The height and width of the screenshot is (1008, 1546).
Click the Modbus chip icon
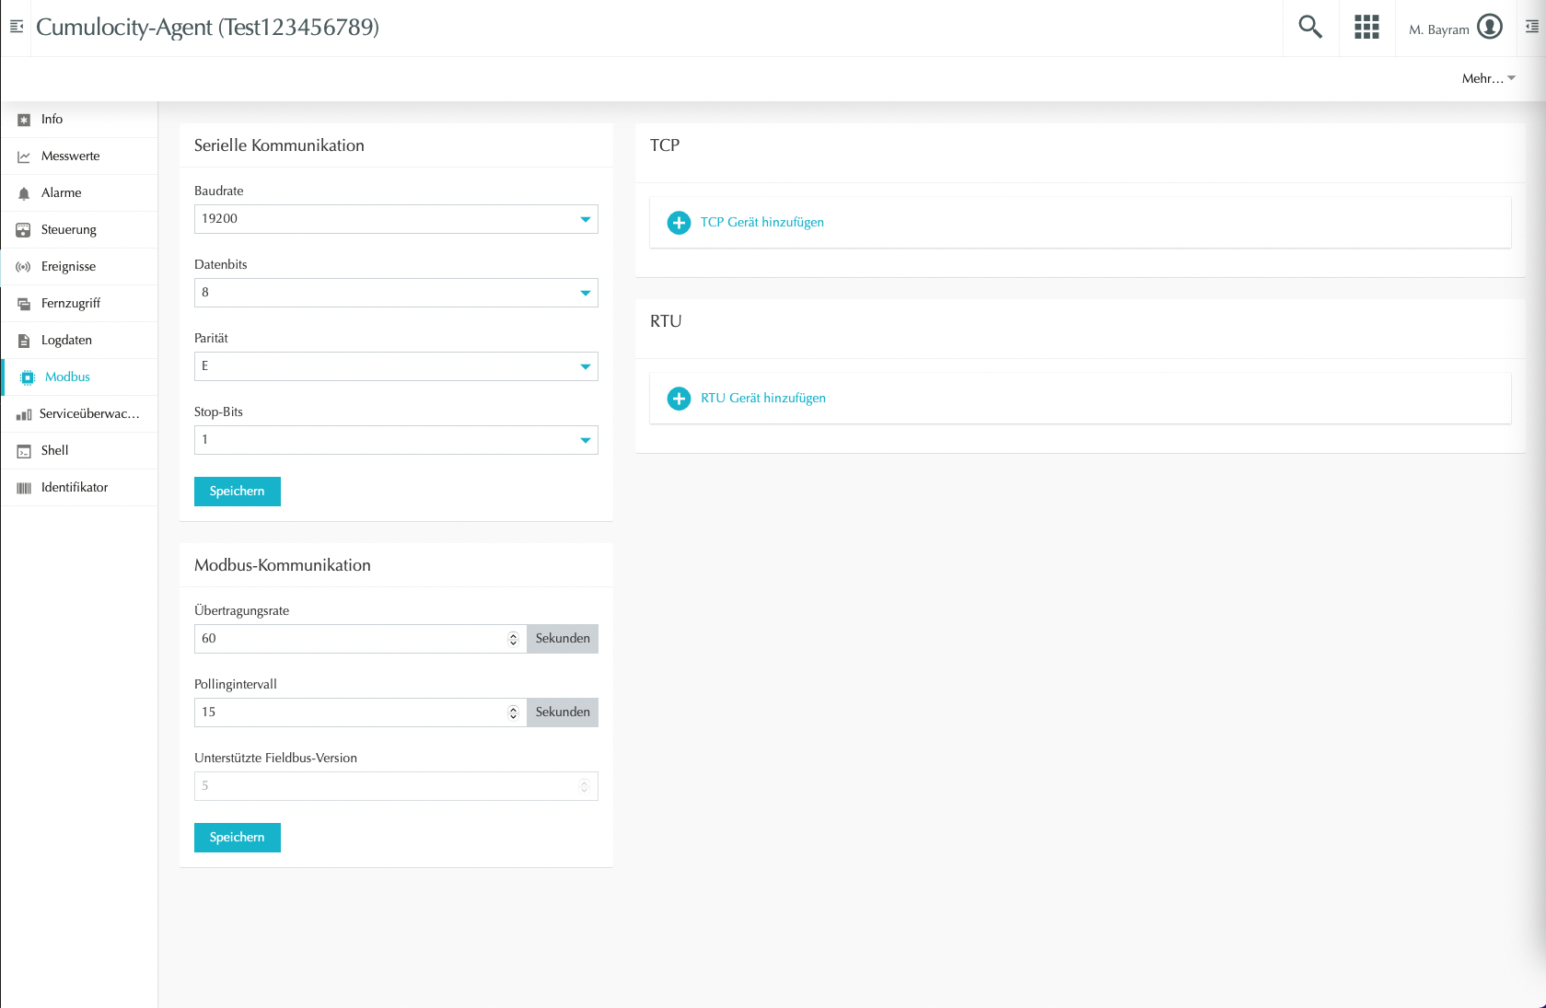click(28, 377)
